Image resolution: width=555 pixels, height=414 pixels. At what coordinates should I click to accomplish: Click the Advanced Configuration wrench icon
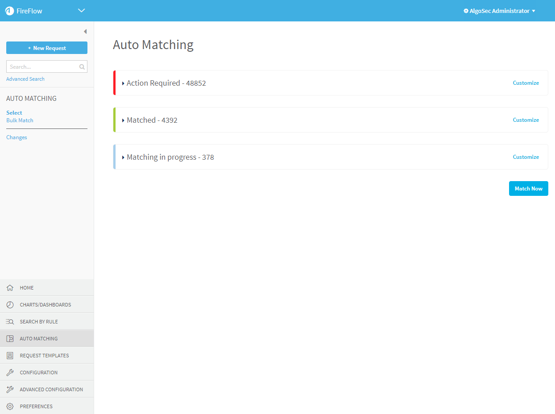point(10,389)
